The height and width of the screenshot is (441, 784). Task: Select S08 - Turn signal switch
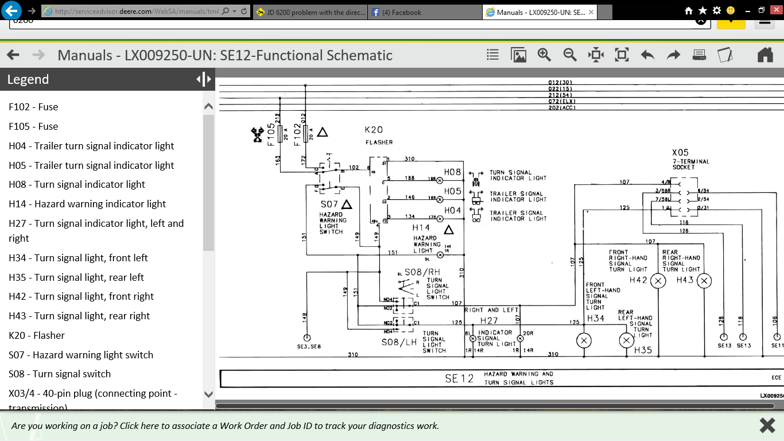tap(60, 374)
